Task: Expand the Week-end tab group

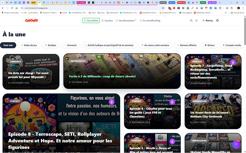Action: [x=181, y=2]
